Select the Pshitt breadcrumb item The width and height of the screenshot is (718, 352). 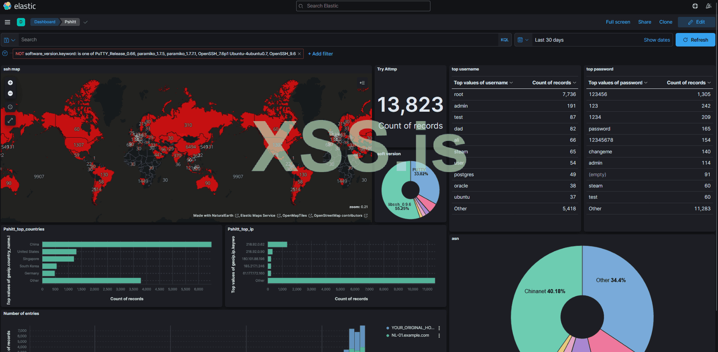tap(70, 22)
